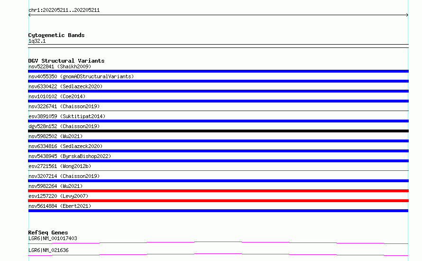
Task: Click the blue bar under nsv6334816
Action: (218, 151)
